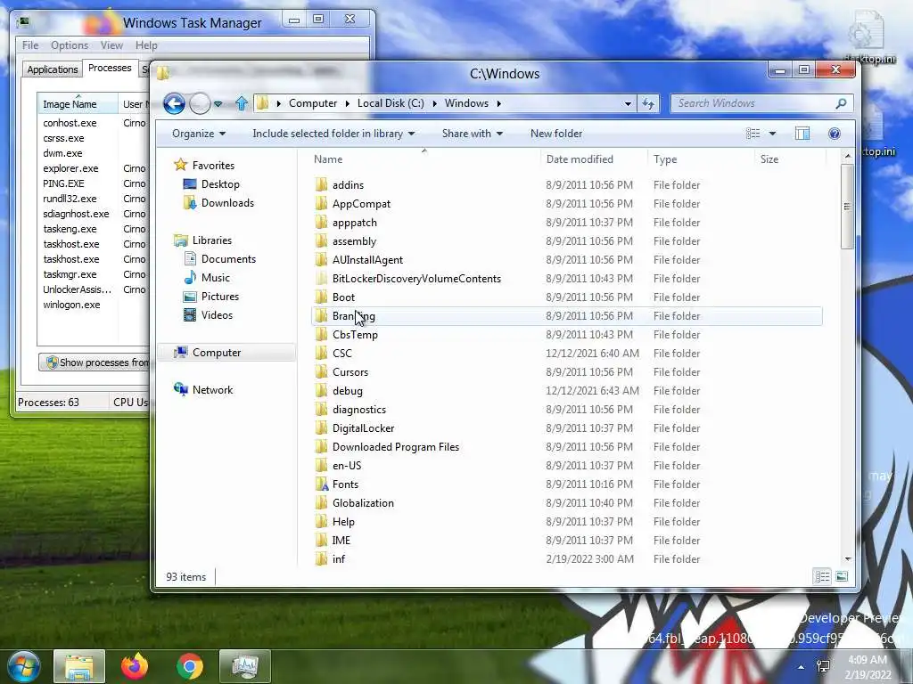This screenshot has height=684, width=913.
Task: Open the address bar history dropdown
Action: (x=628, y=103)
